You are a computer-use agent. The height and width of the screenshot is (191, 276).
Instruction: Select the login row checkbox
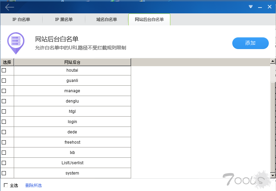(x=4, y=122)
